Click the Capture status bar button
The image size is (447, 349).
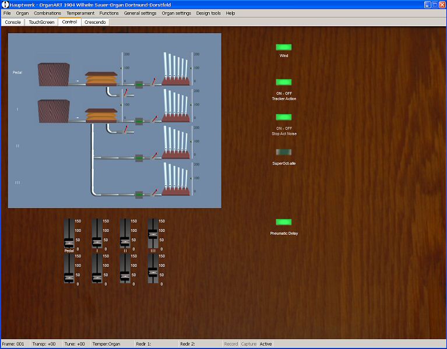click(x=249, y=344)
